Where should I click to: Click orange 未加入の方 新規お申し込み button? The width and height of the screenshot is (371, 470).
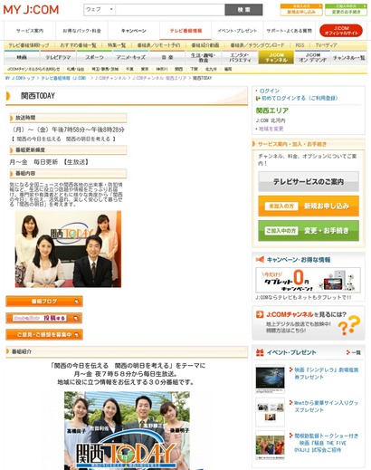click(309, 206)
